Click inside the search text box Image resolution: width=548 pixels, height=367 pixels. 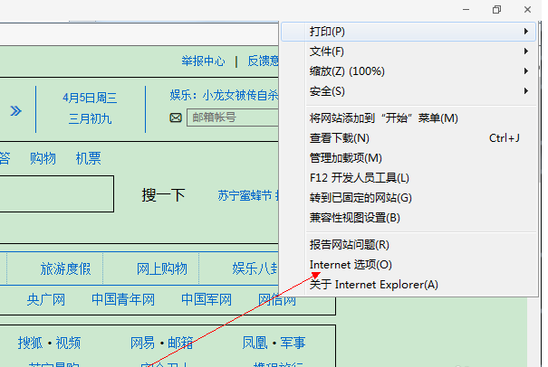coord(57,193)
